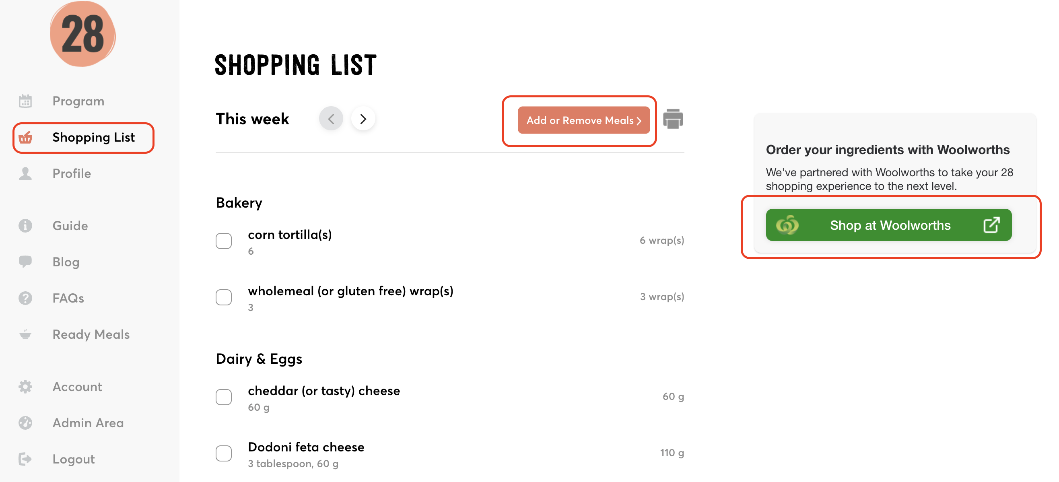Select Shopping List in the sidebar
This screenshot has width=1059, height=482.
coord(93,137)
